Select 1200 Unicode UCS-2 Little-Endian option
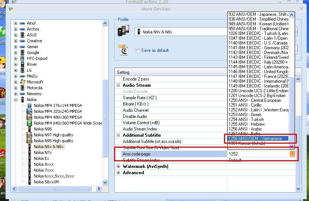 [x=258, y=91]
